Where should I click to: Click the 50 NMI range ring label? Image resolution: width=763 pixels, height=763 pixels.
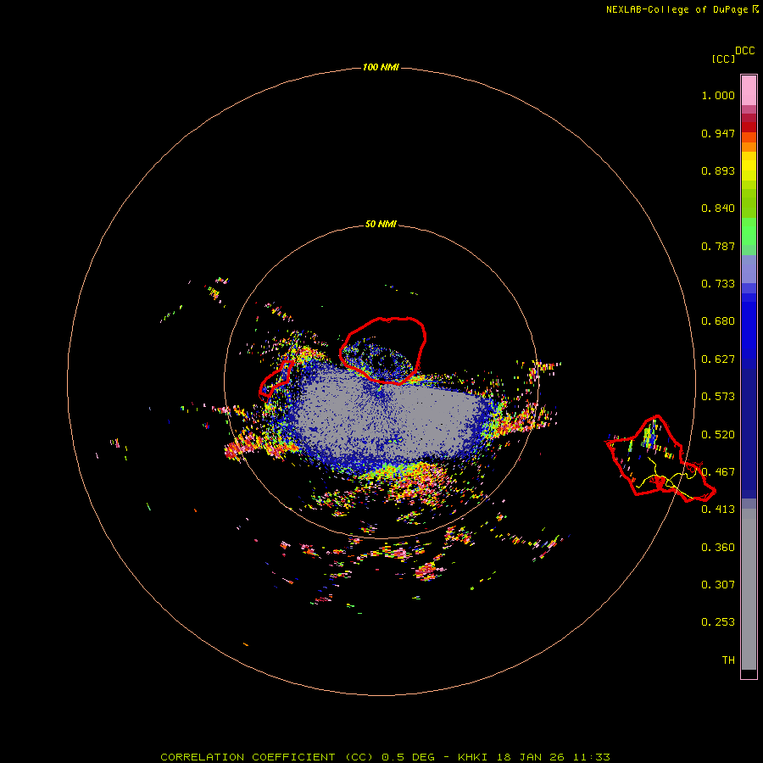(x=381, y=224)
